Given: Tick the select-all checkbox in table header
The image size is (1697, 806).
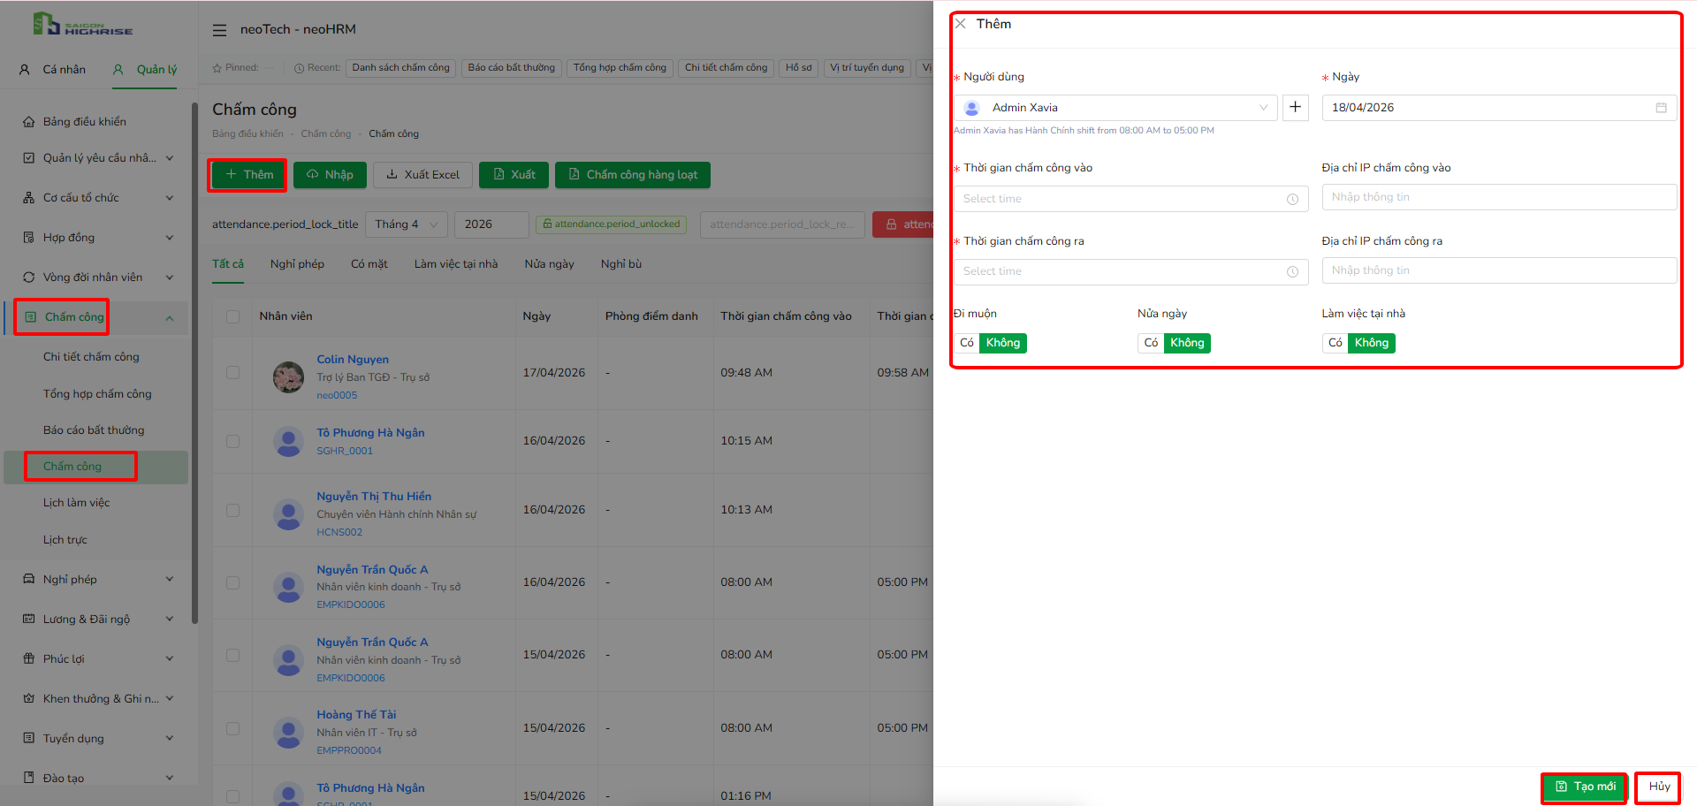Looking at the screenshot, I should (x=232, y=316).
